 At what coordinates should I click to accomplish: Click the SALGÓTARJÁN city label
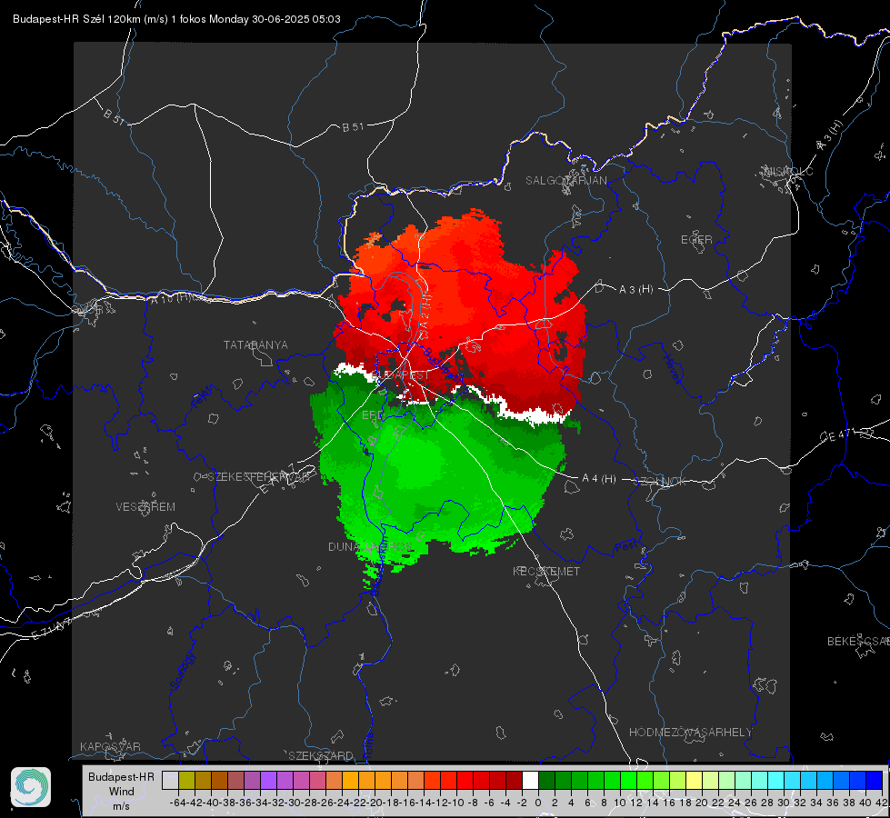click(x=565, y=181)
